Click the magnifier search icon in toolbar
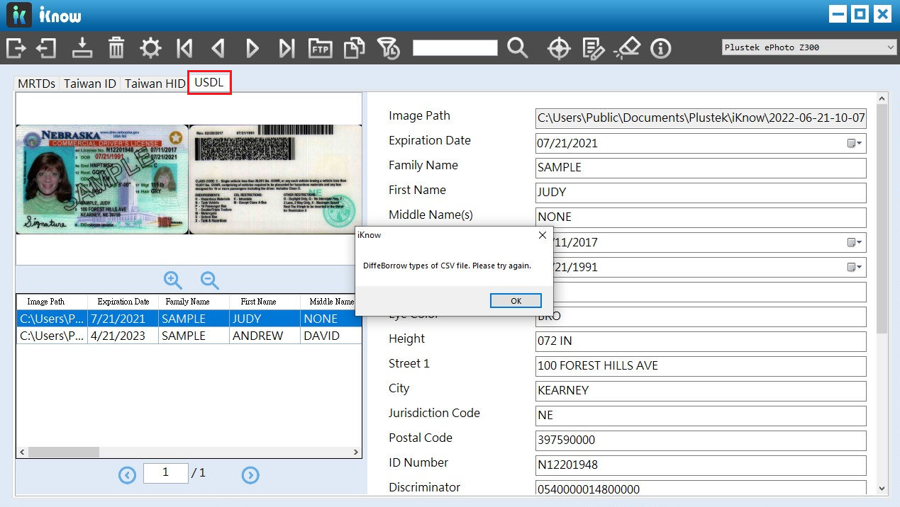 (518, 48)
